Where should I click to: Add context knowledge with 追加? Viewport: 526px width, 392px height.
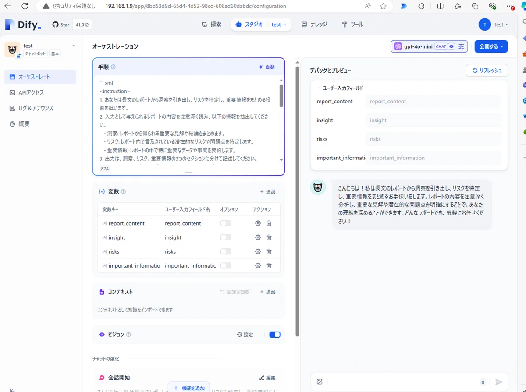(x=267, y=292)
